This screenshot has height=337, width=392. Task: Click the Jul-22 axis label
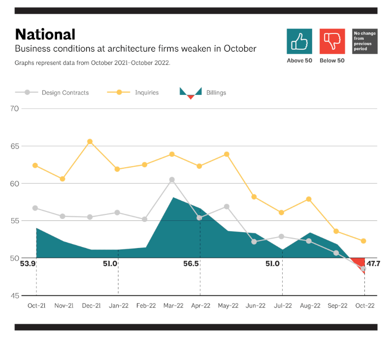(283, 306)
